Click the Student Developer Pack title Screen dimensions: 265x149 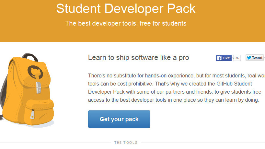point(126,9)
